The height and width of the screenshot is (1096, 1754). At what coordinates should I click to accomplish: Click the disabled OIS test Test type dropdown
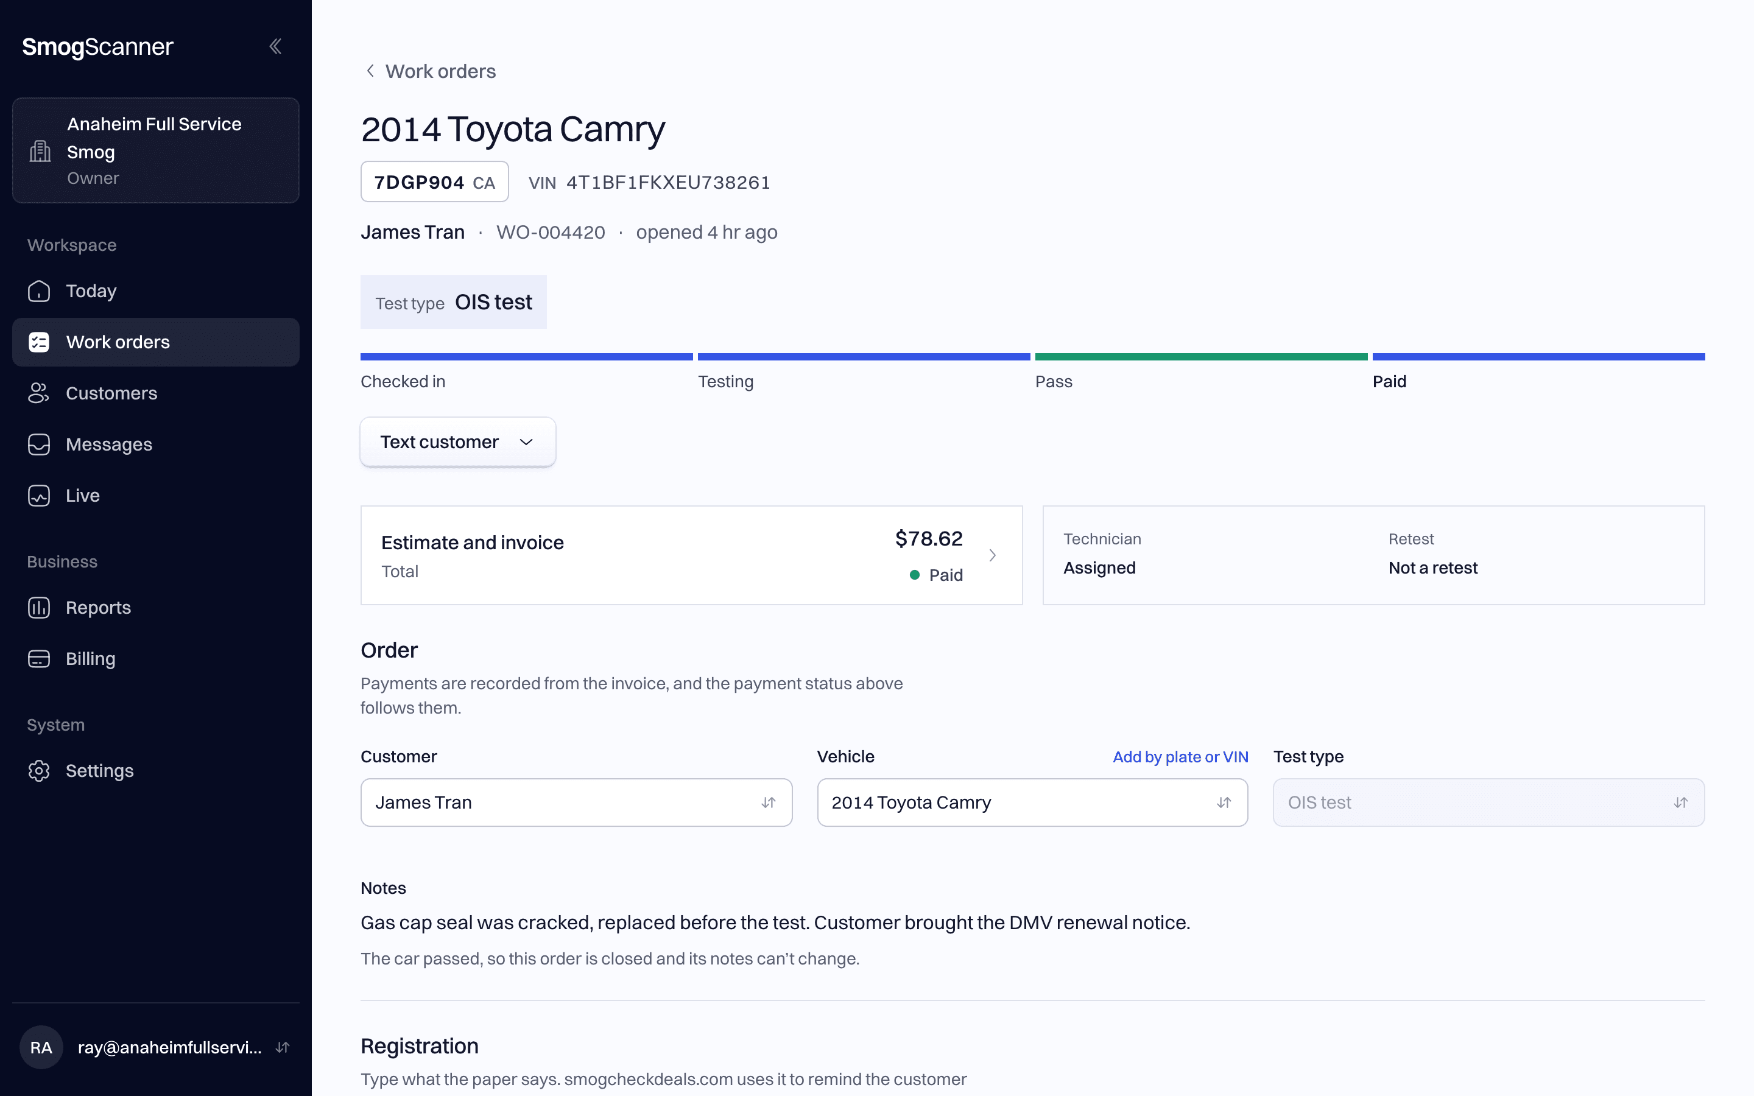pyautogui.click(x=1488, y=803)
